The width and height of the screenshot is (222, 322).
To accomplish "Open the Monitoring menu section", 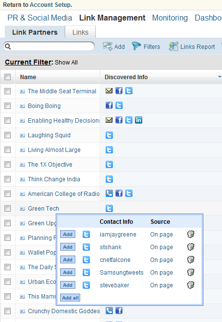I will click(x=170, y=18).
